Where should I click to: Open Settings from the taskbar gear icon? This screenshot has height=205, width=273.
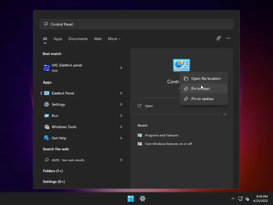pyautogui.click(x=142, y=199)
